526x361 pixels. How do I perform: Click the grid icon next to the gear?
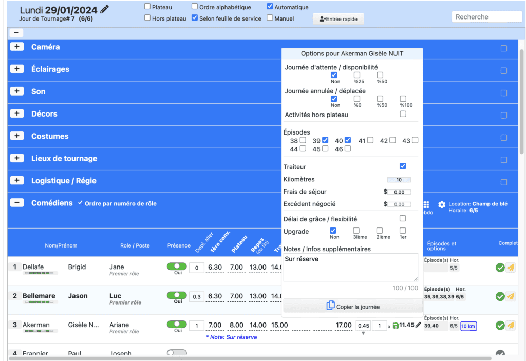point(426,204)
